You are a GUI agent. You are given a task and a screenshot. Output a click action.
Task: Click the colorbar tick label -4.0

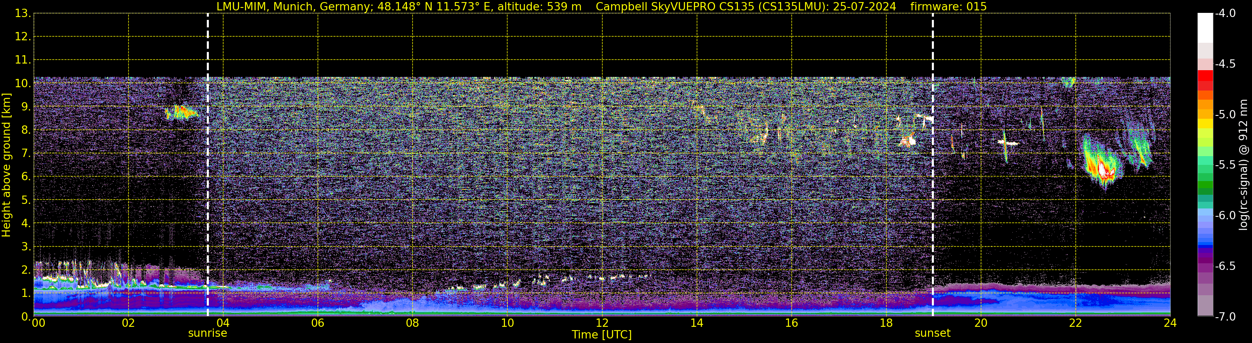[x=1225, y=13]
